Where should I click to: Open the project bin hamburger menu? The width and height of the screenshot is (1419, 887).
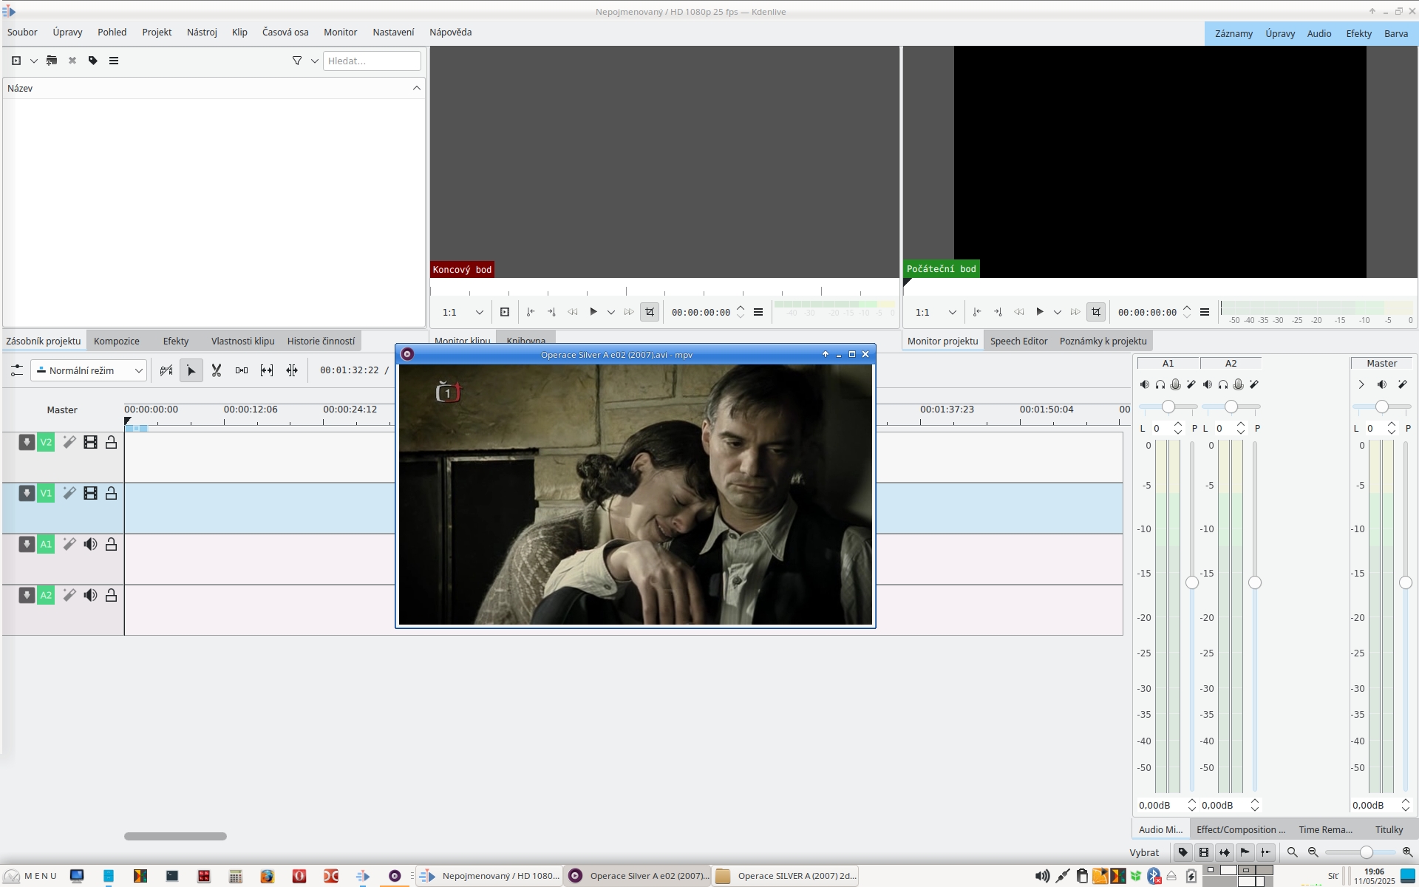(114, 61)
